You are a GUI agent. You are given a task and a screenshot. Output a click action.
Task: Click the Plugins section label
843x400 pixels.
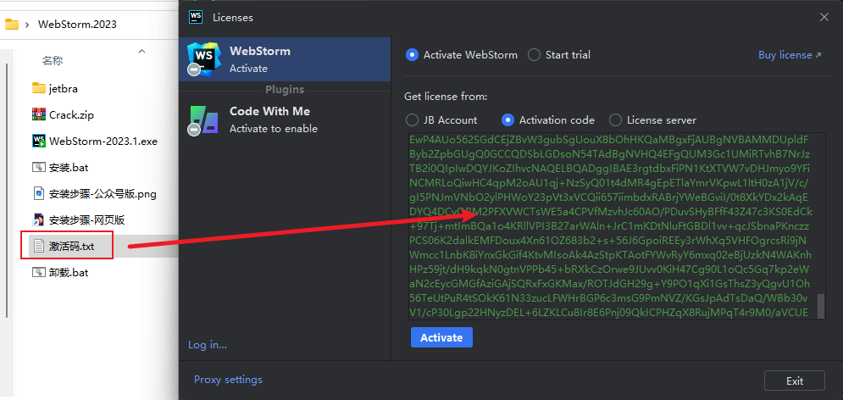click(x=285, y=89)
